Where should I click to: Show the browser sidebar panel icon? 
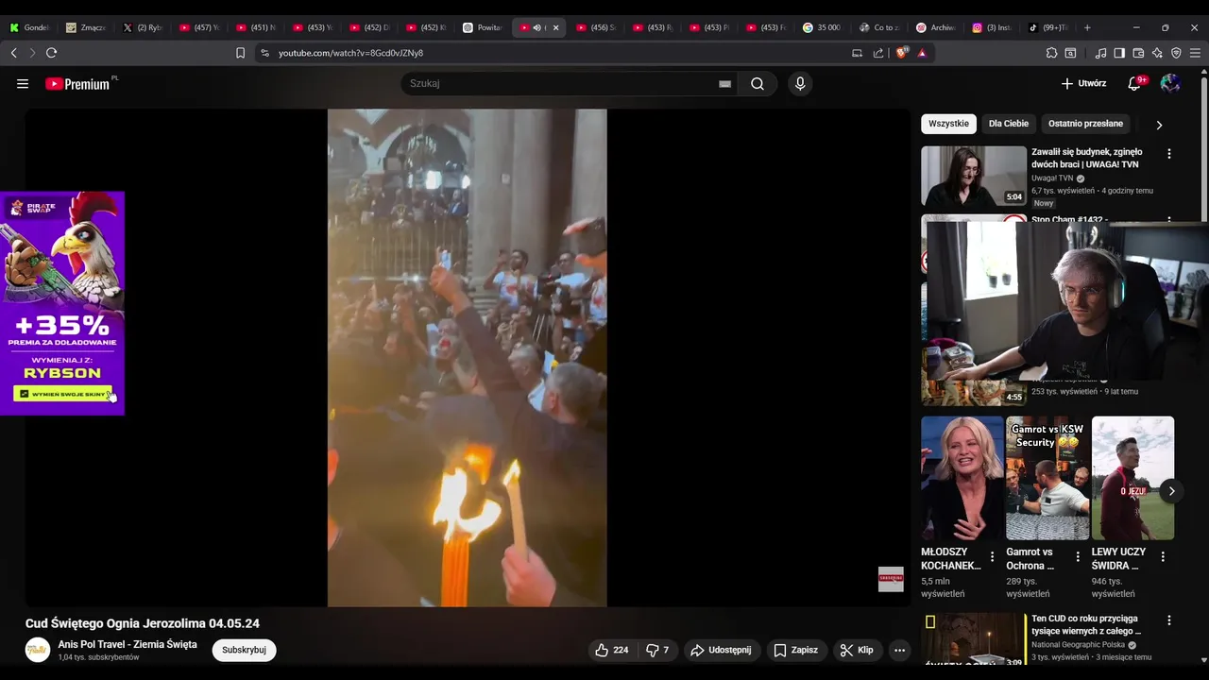tap(1119, 53)
